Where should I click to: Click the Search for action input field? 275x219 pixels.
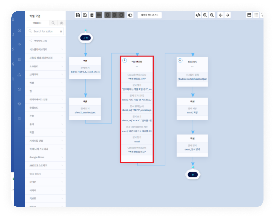pyautogui.click(x=44, y=31)
